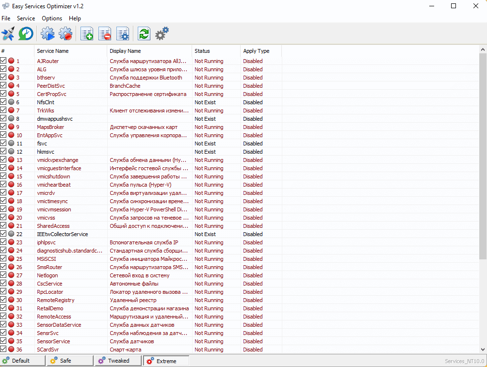Open the Options menu
Viewport: 487px width, 367px height.
tap(52, 18)
